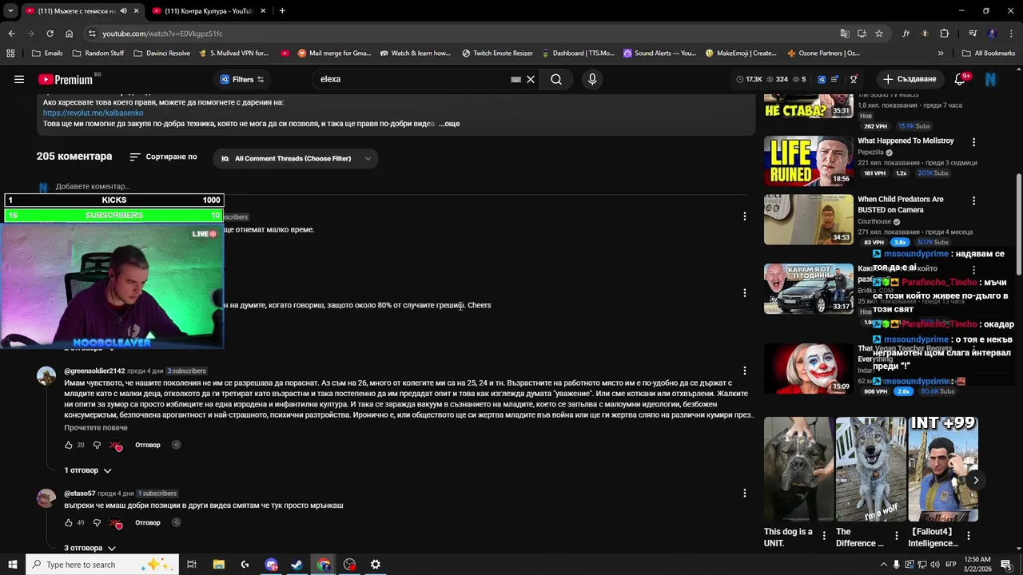
Task: Toggle heart on @greensoldier2142 comment
Action: tap(115, 446)
